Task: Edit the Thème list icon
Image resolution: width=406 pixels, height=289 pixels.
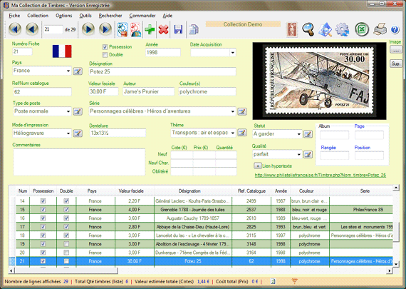Action: 242,133
